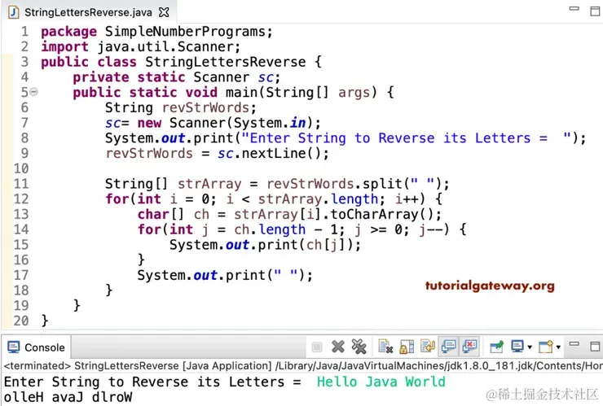The height and width of the screenshot is (406, 603).
Task: Remove the launch with the single X icon
Action: (x=338, y=347)
